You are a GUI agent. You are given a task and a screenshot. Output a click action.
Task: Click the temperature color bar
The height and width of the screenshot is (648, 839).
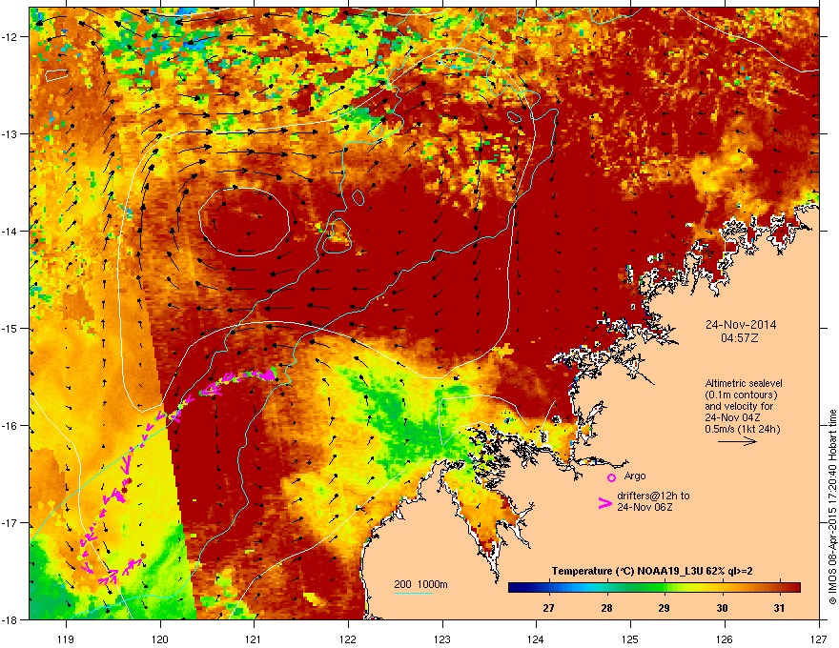pos(654,588)
